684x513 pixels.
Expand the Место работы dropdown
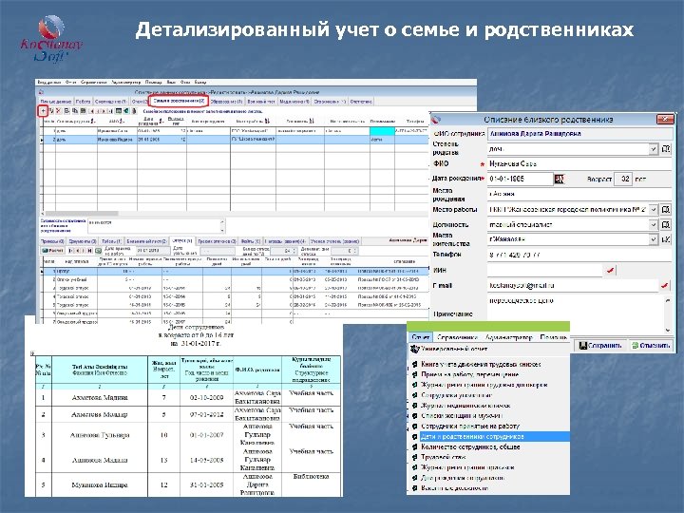[x=653, y=209]
